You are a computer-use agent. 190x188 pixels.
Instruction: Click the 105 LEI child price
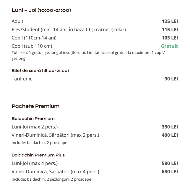pyautogui.click(x=170, y=38)
